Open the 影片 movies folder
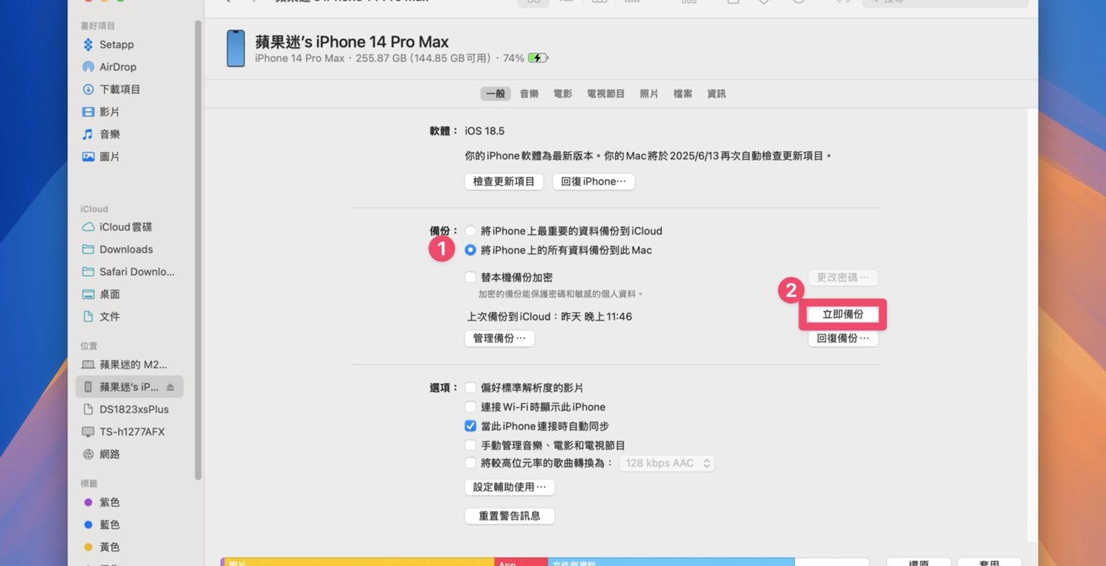1106x566 pixels. (109, 112)
